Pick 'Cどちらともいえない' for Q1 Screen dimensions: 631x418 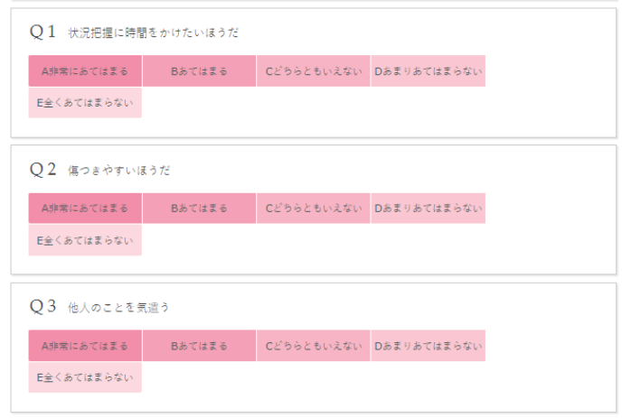(313, 71)
